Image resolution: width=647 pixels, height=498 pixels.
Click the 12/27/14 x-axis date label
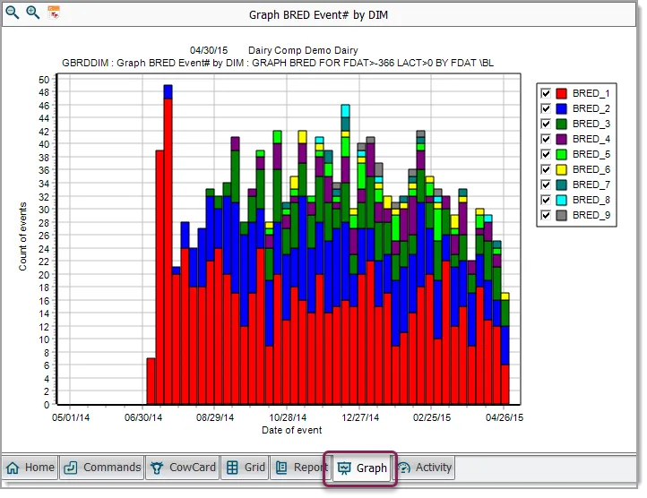[x=360, y=417]
